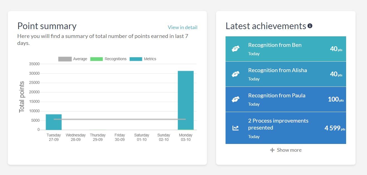367x175 pixels.
Task: Click the gray average line in chart
Action: (x=120, y=119)
